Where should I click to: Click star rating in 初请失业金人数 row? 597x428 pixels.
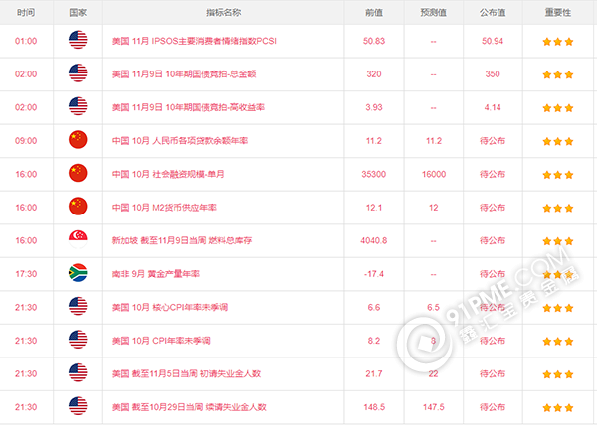coord(557,373)
